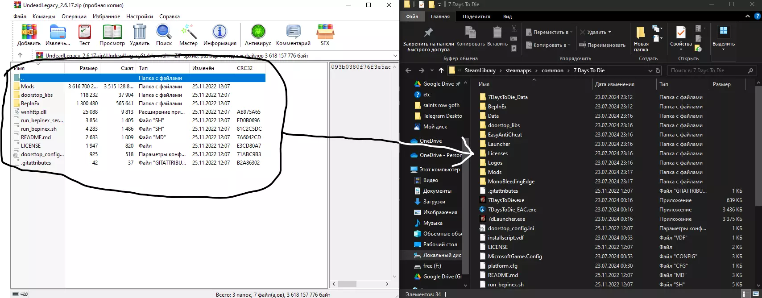This screenshot has width=762, height=298.
Task: Open the Commands (Команды) menu in WinRAR
Action: point(44,17)
